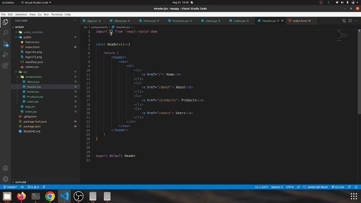This screenshot has width=361, height=203.
Task: Click the notifications bell in status bar
Action: (x=356, y=187)
